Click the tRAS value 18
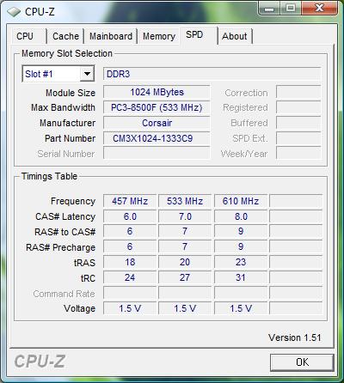Image resolution: width=344 pixels, height=383 pixels. [x=130, y=262]
